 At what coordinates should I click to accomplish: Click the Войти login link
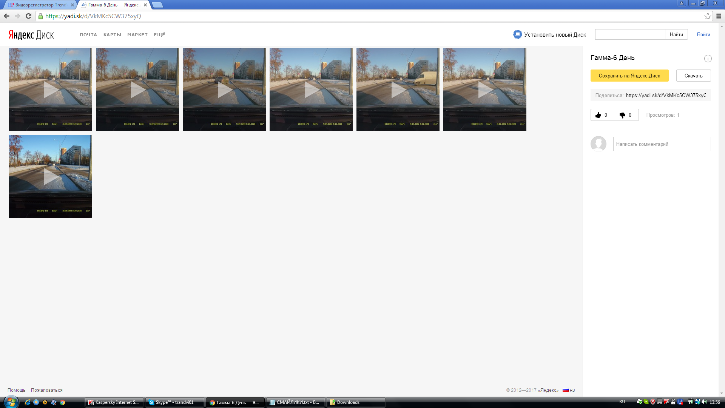(x=703, y=34)
